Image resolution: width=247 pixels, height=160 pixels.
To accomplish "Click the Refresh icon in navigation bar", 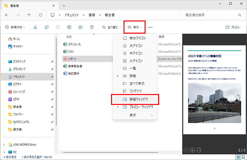I will (40, 15).
